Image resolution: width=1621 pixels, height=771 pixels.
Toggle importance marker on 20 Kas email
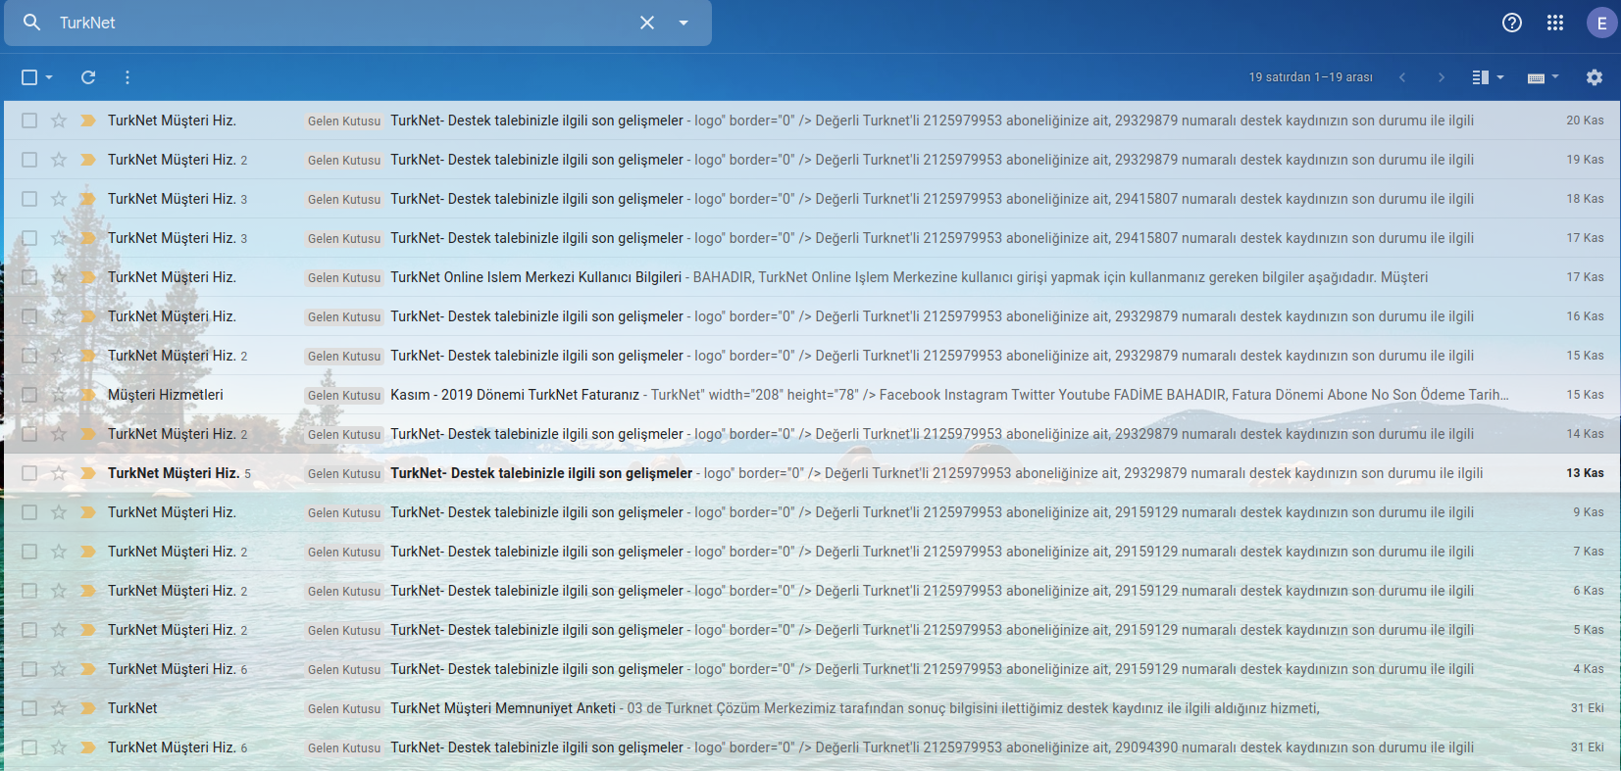(x=87, y=120)
